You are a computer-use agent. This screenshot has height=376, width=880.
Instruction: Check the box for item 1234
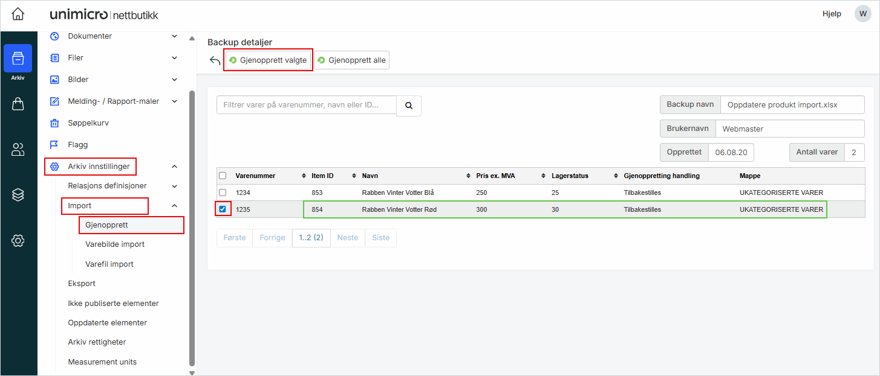click(223, 193)
